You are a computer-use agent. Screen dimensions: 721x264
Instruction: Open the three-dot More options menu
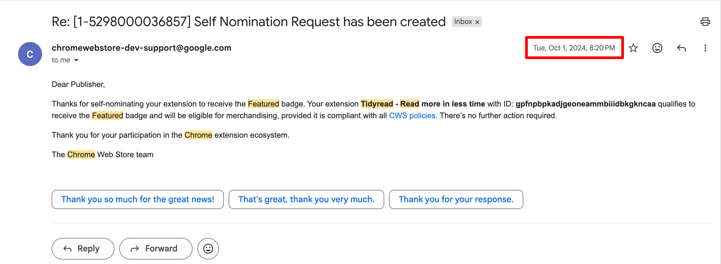tap(705, 48)
